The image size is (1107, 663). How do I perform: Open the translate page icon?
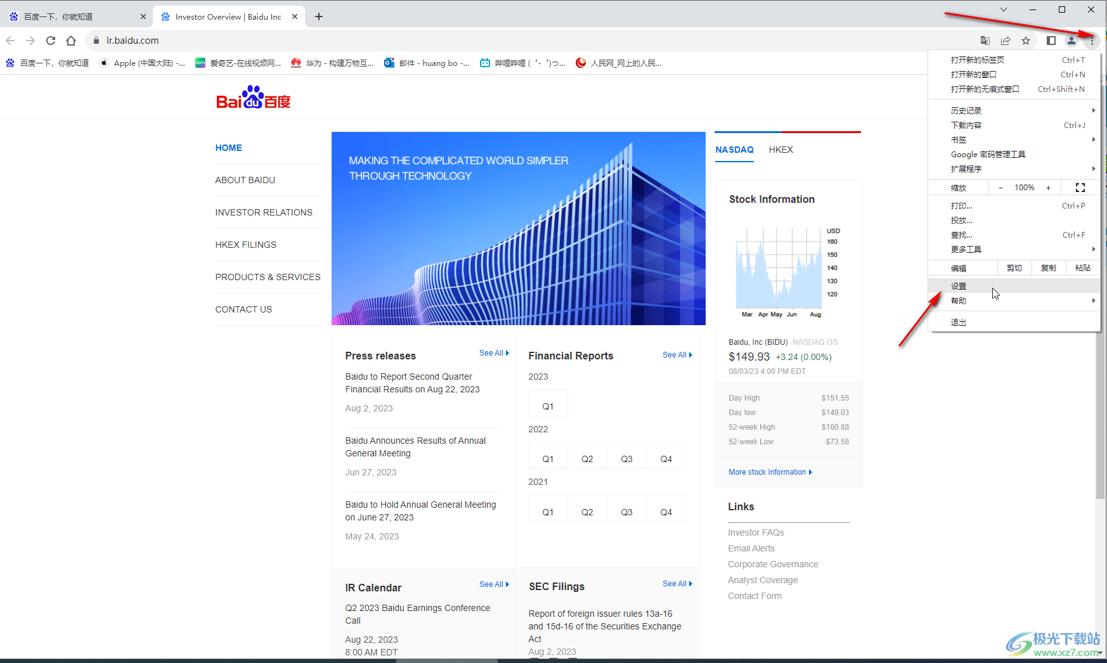985,41
